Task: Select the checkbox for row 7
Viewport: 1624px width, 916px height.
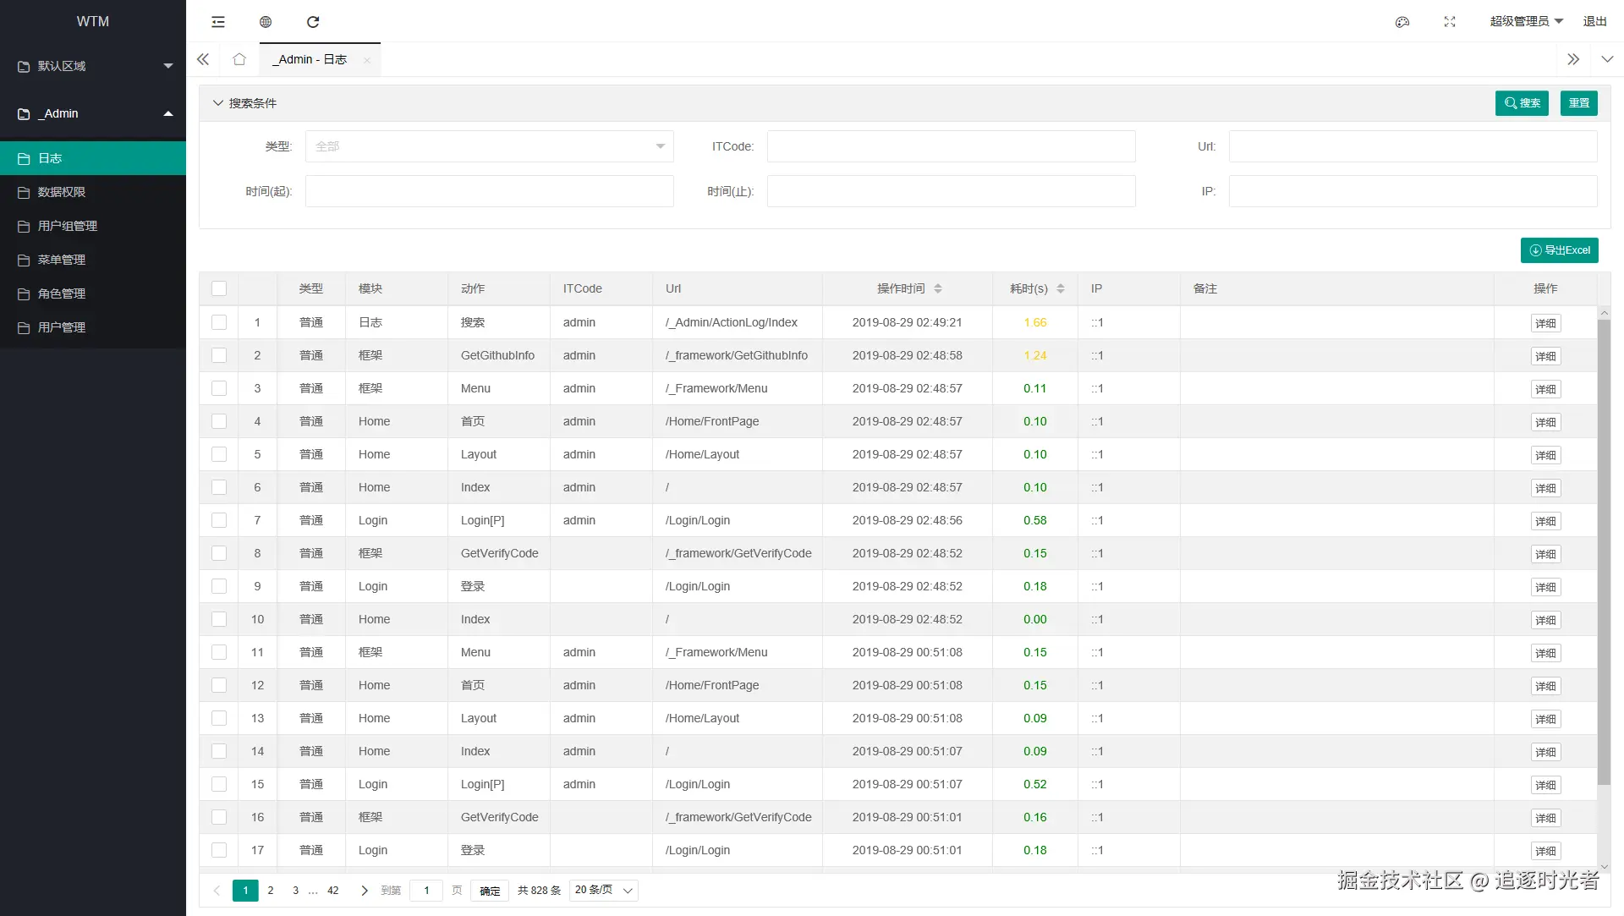Action: [219, 520]
